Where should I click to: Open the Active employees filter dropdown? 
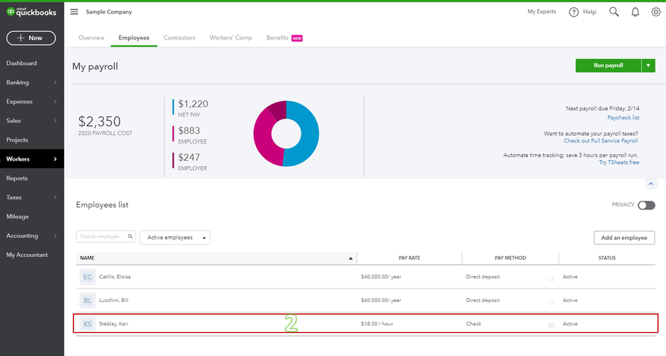click(175, 237)
